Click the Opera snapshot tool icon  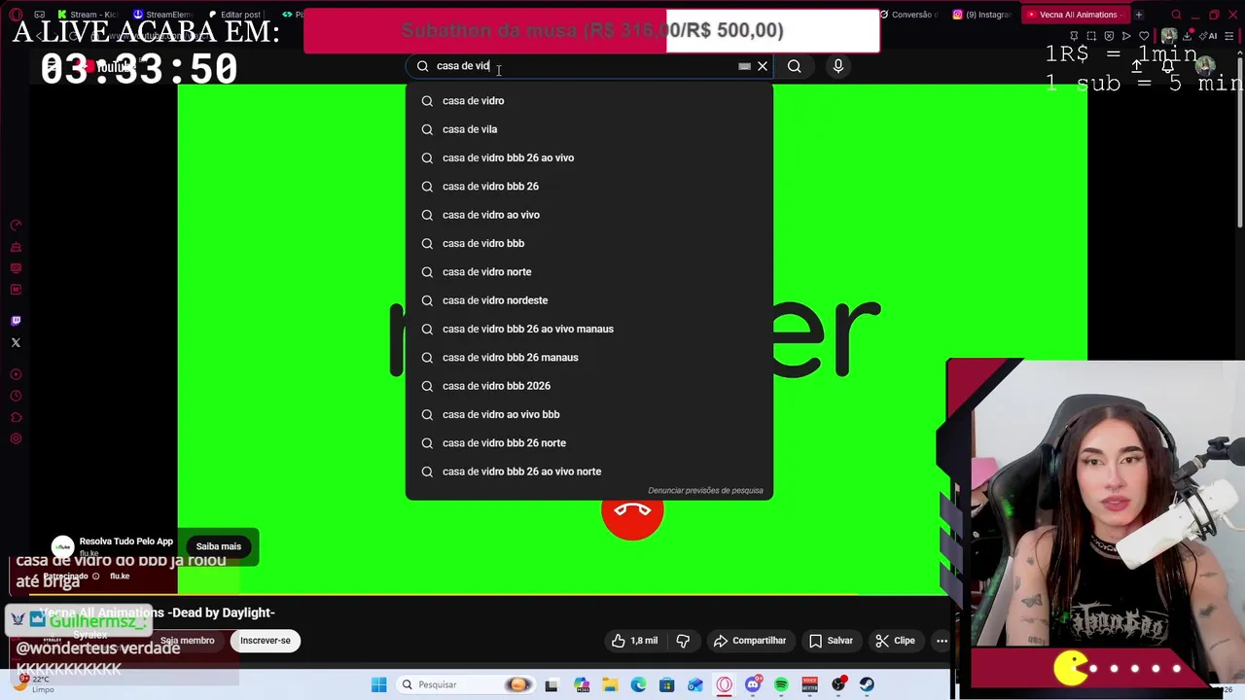(x=1091, y=36)
